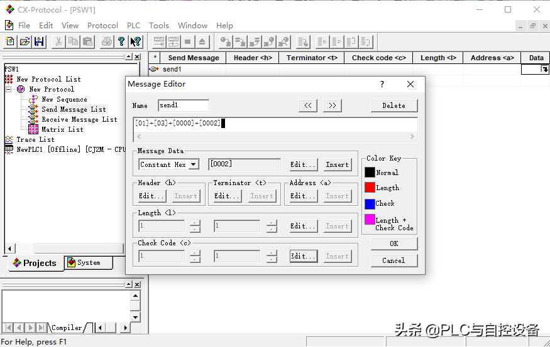The width and height of the screenshot is (550, 347).
Task: Click the New Sequence icon in tree
Action: coord(33,99)
